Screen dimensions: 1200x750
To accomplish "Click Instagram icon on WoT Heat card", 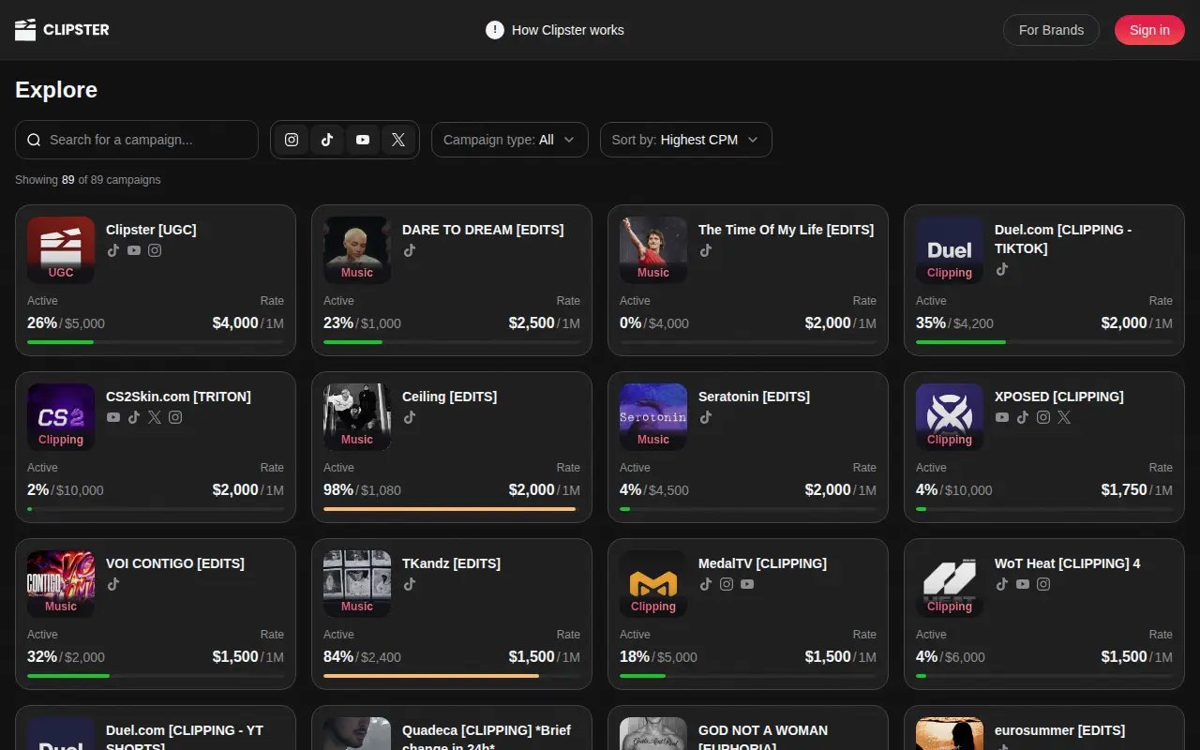I will (1043, 584).
